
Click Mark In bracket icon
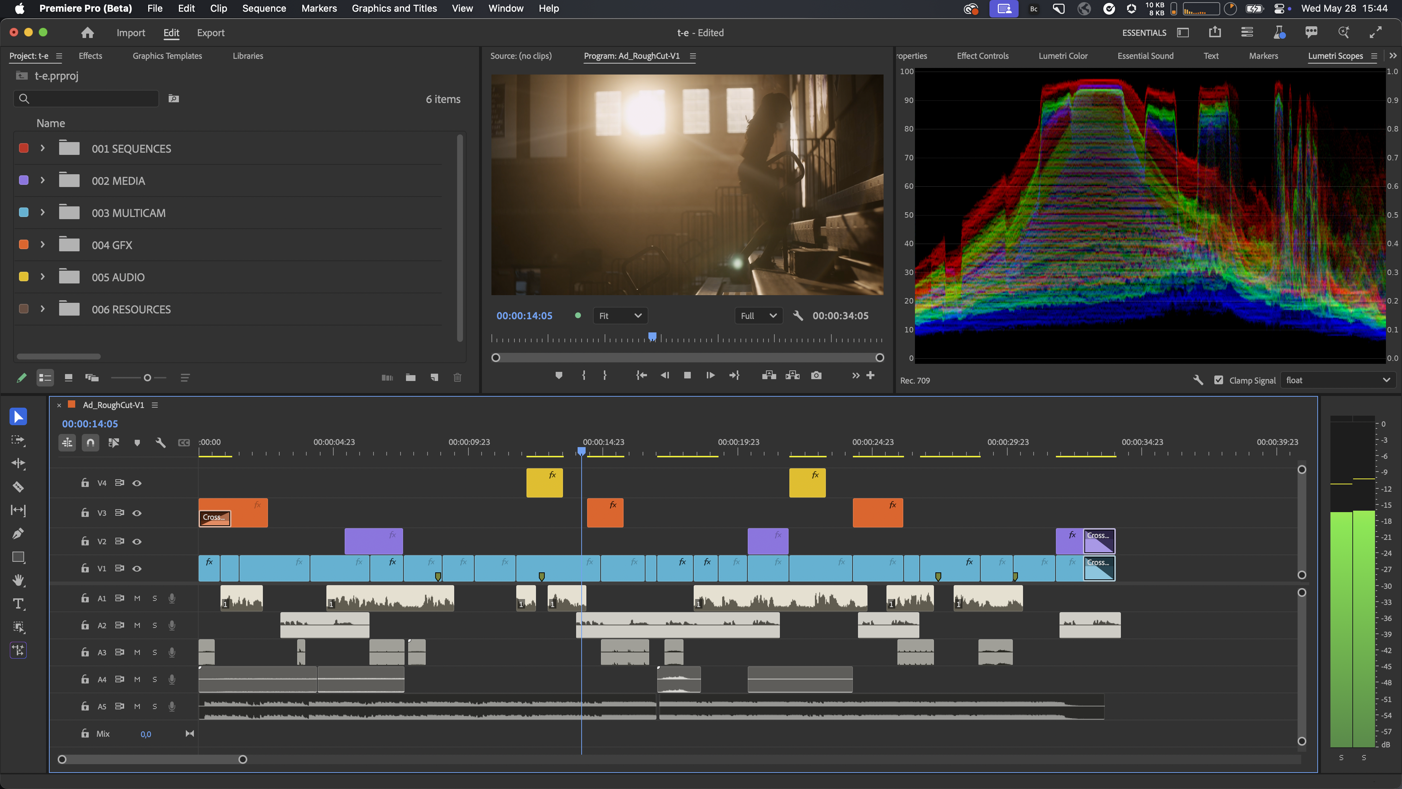[583, 375]
